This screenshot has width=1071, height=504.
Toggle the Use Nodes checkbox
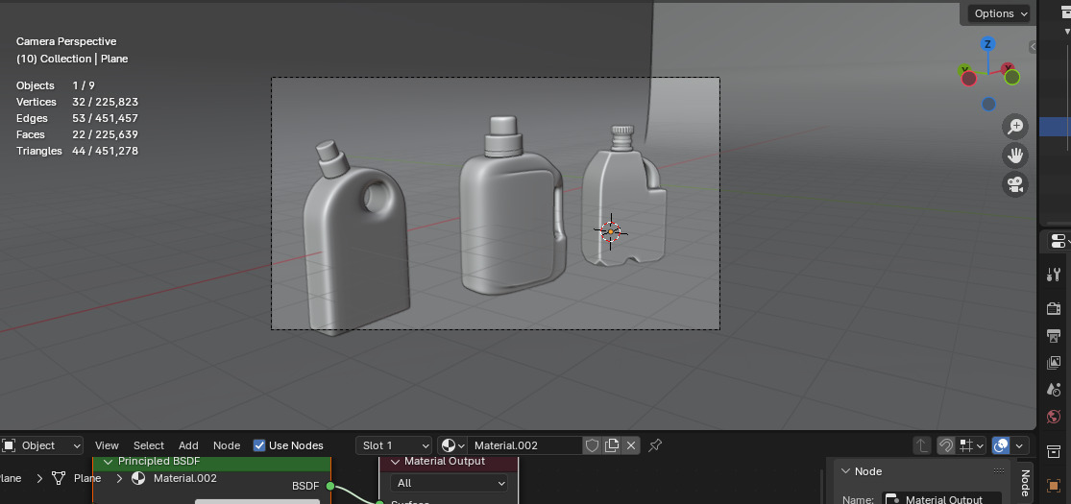[259, 446]
